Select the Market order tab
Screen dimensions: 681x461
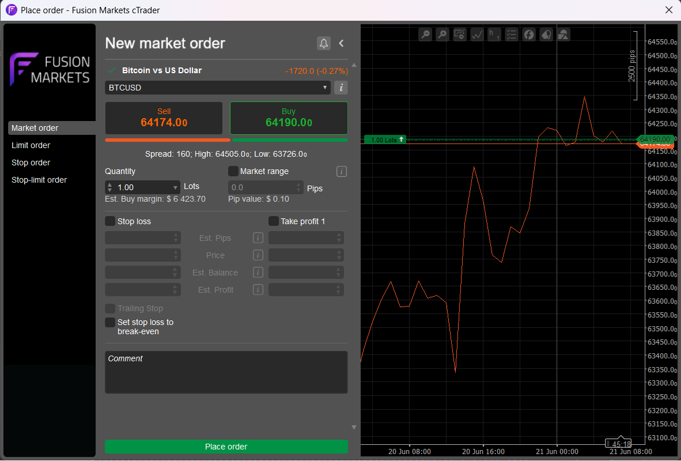[52, 128]
